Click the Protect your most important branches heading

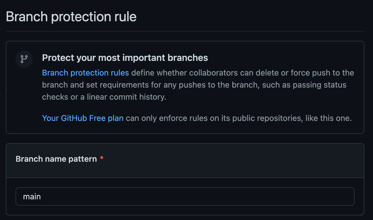tap(125, 58)
